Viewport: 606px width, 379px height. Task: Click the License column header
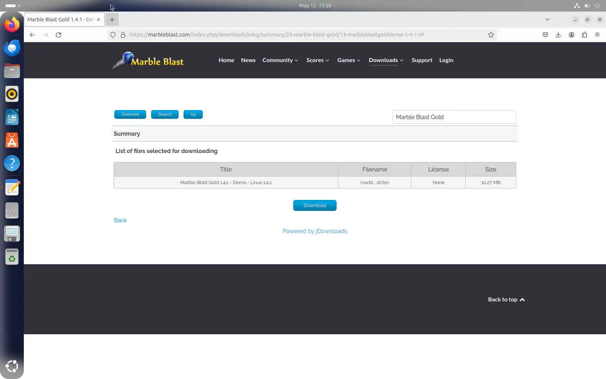point(438,169)
